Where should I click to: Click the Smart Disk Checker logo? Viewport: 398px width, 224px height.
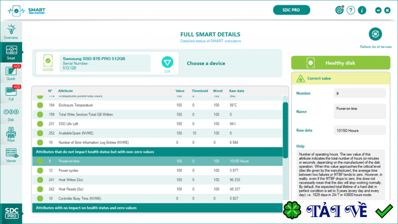tap(26, 10)
